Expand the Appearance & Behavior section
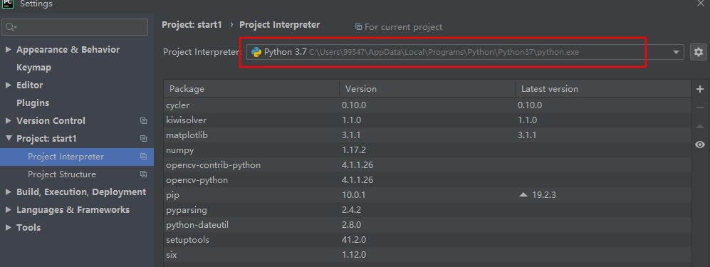The image size is (710, 267). click(x=8, y=49)
